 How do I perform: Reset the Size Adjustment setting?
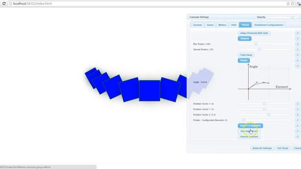[x=298, y=131]
